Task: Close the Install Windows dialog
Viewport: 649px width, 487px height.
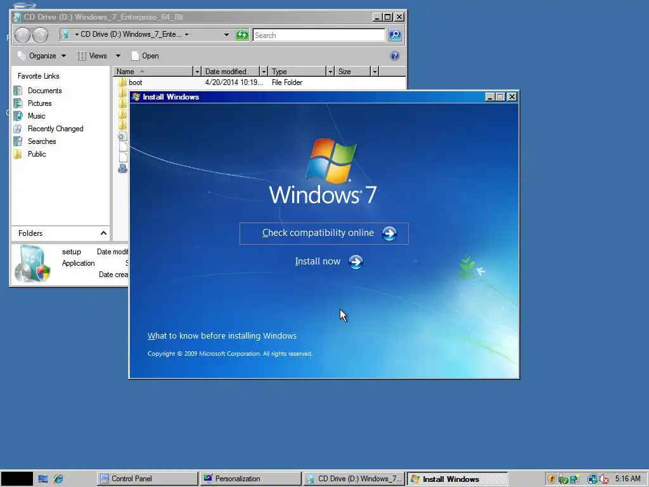Action: (x=512, y=97)
